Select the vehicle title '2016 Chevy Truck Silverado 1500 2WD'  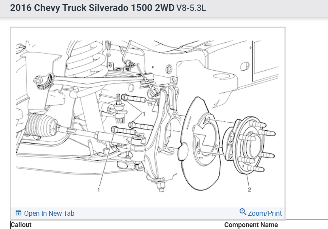click(x=92, y=8)
